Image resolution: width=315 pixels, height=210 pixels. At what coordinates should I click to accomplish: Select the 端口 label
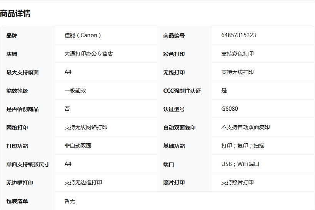click(168, 164)
